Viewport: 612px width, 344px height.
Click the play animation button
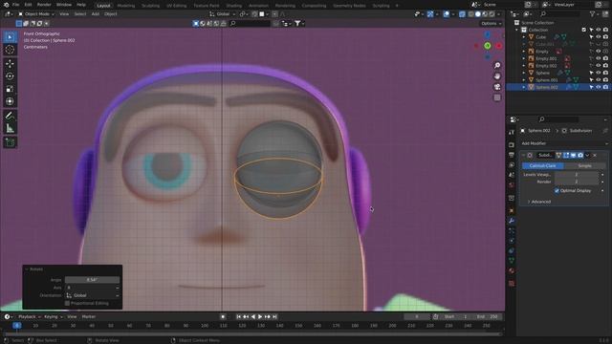[260, 316]
